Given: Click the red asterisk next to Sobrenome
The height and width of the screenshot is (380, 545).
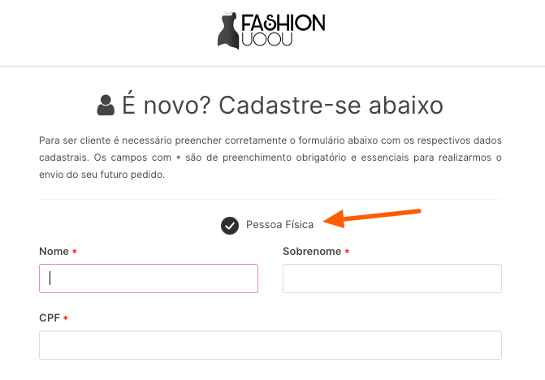Looking at the screenshot, I should pos(347,253).
